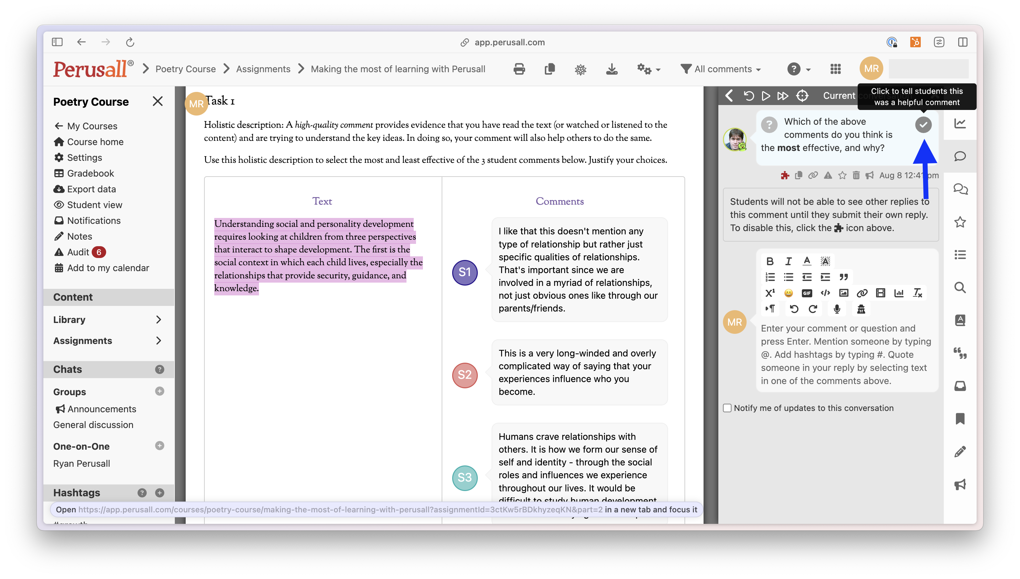Open the bookmarks panel in the right sidebar
The width and height of the screenshot is (1020, 579).
(960, 419)
